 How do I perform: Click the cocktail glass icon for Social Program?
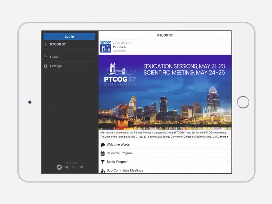(103, 162)
